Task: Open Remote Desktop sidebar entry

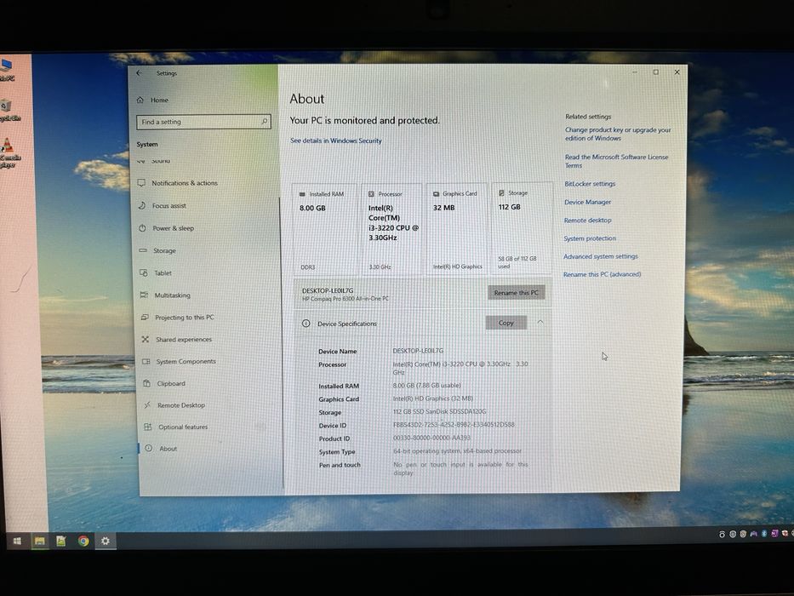Action: point(180,405)
